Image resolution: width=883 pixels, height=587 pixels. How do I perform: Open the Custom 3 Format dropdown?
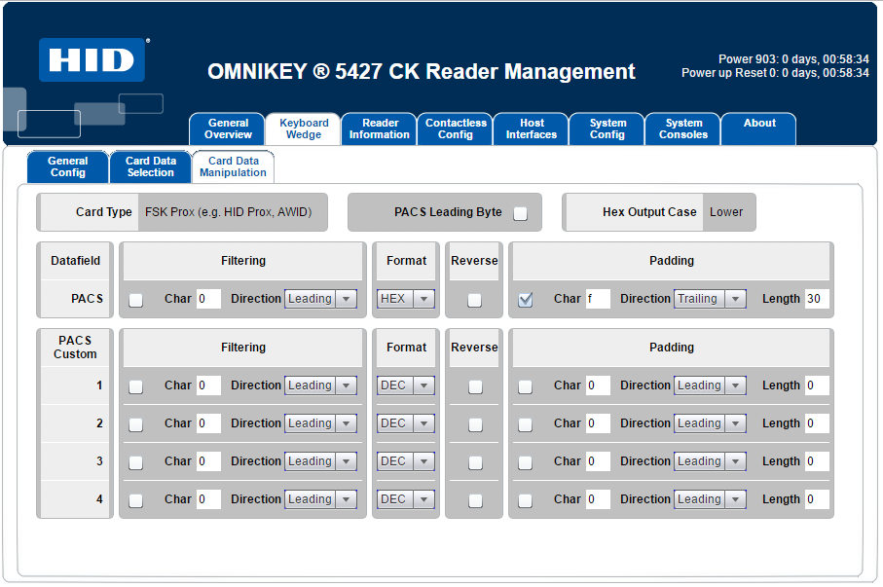coord(405,460)
